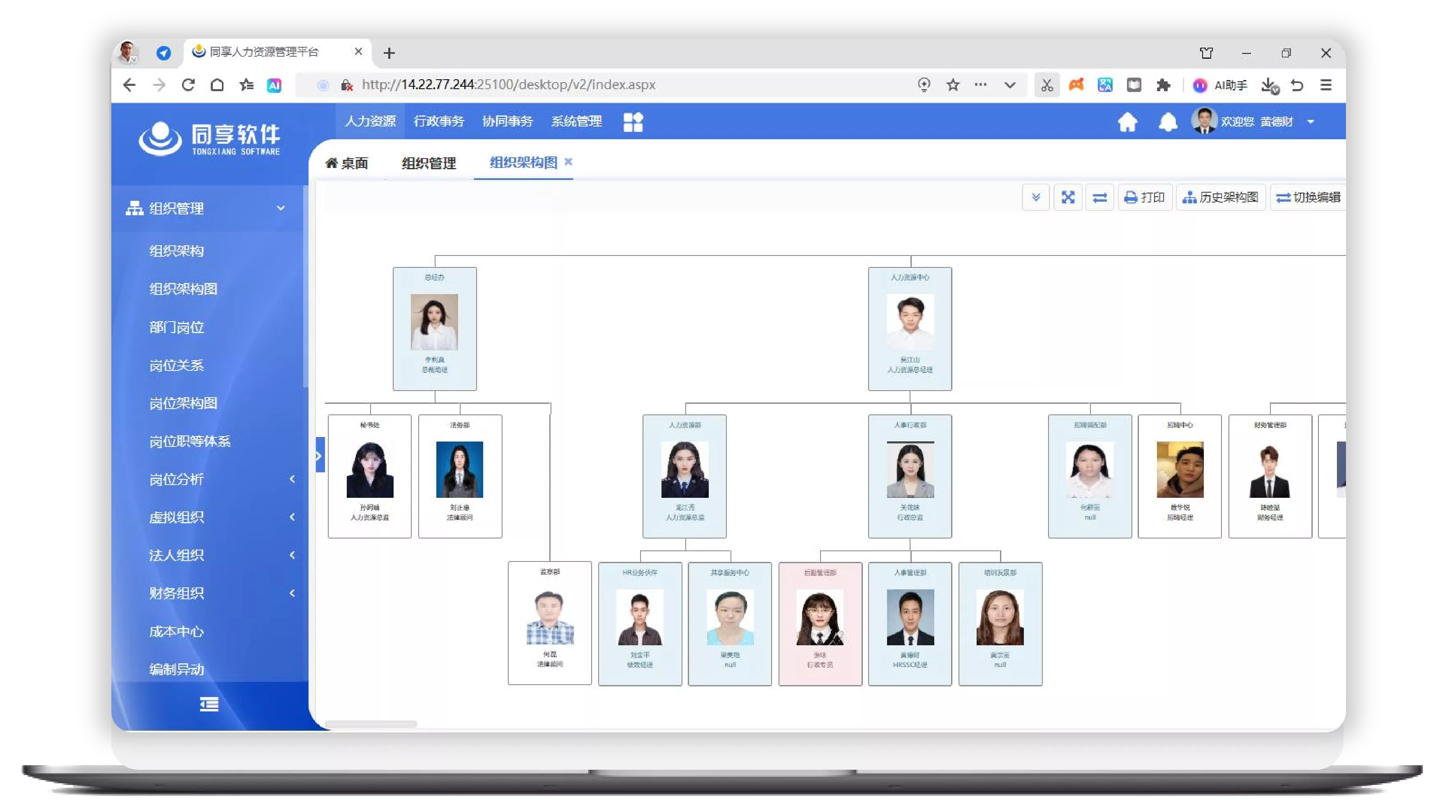Select the 监察部 department card
Viewport: 1438px width, 803px height.
click(550, 624)
